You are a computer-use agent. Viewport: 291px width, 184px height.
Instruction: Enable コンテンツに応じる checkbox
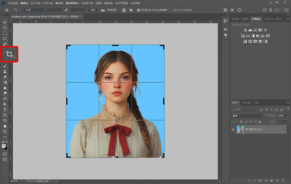pyautogui.click(x=171, y=10)
